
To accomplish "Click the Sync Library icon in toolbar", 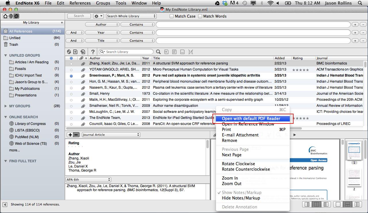I will coord(69,52).
